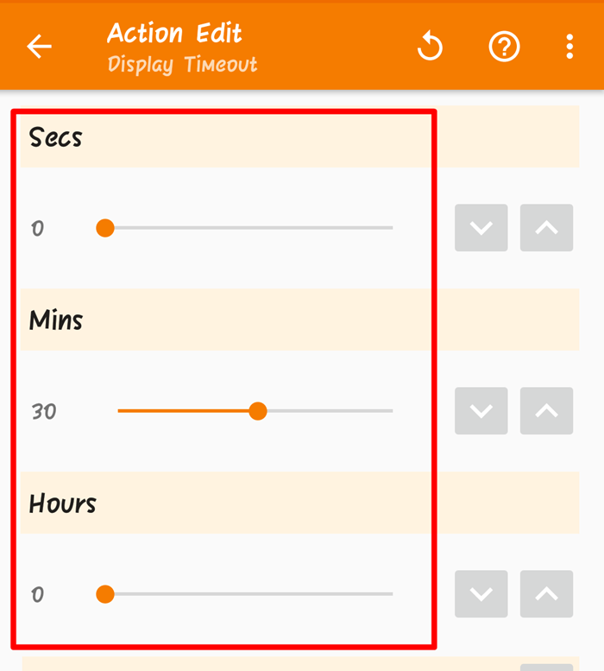
Task: Click the Mins slider handle
Action: click(x=257, y=411)
